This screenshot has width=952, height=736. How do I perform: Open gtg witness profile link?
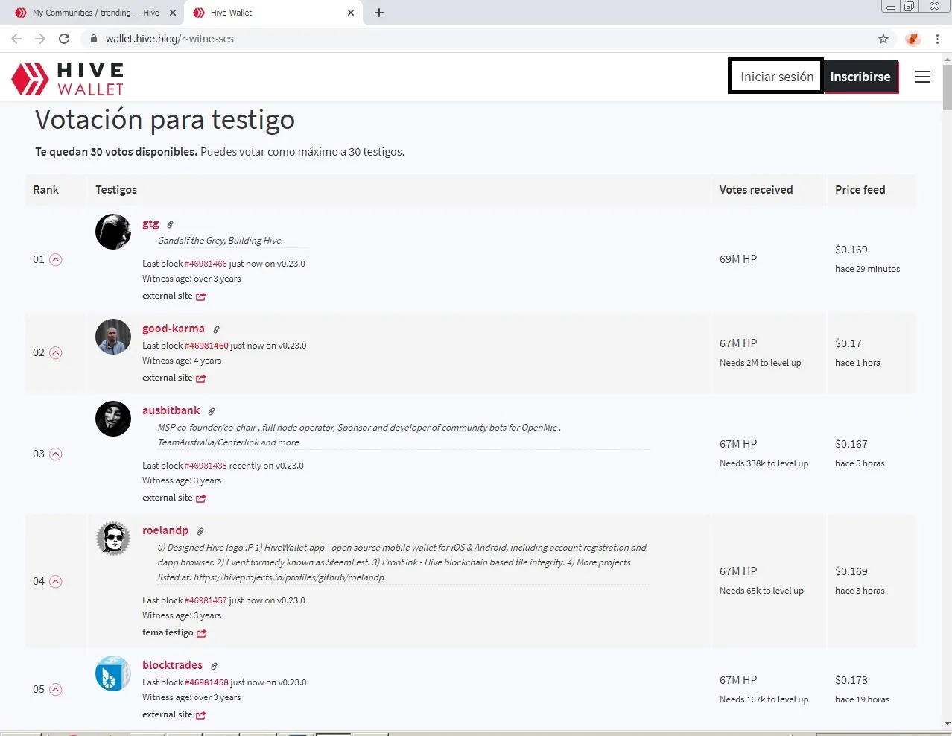[x=150, y=223]
